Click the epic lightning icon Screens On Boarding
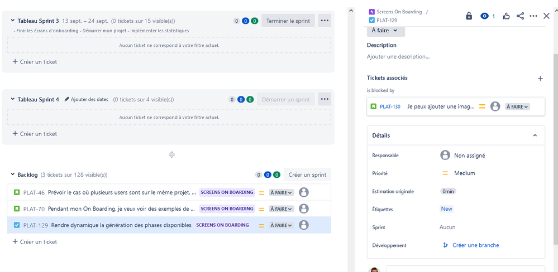 coord(372,12)
